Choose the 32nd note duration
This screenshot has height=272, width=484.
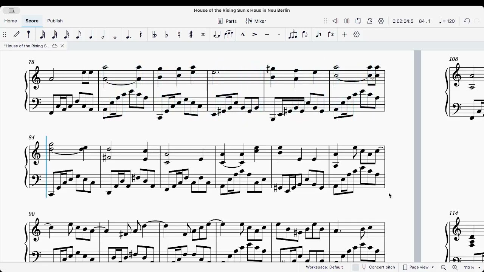54,34
